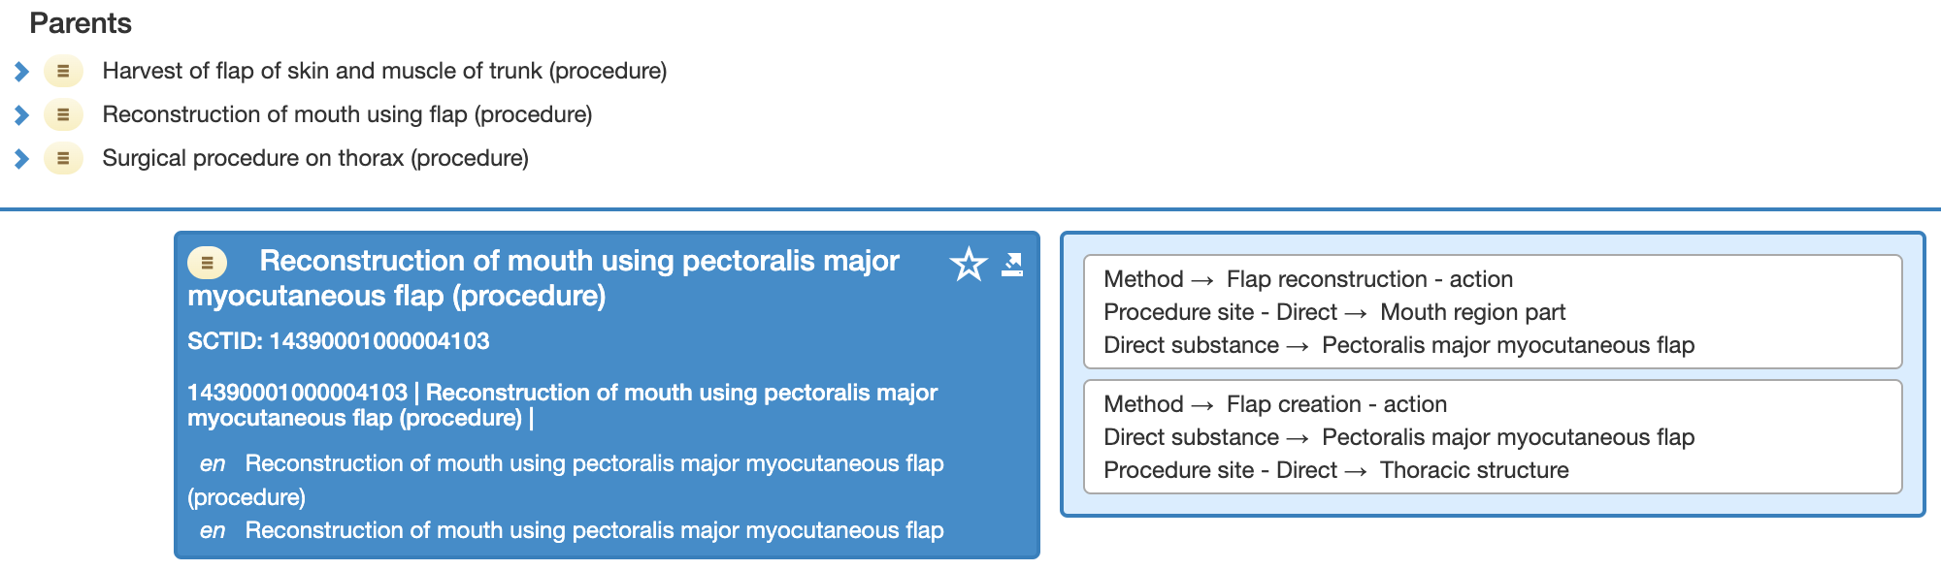Click the icon beside Reconstruction of mouth using flap
1941x570 pixels.
(63, 114)
